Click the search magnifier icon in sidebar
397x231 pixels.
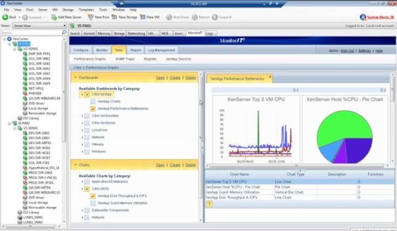64,33
